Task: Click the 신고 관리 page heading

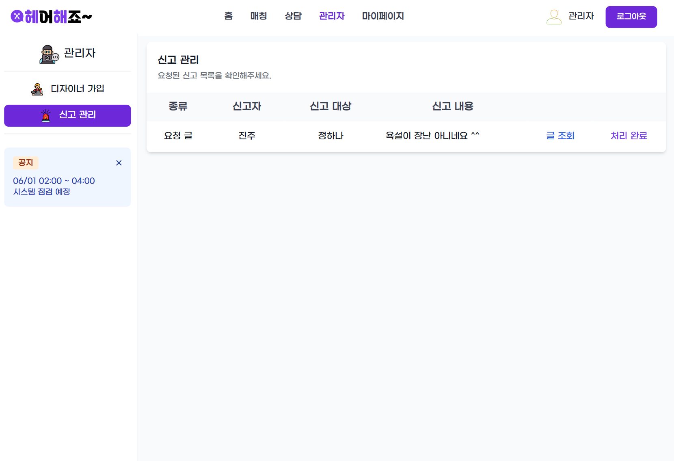Action: (x=177, y=60)
